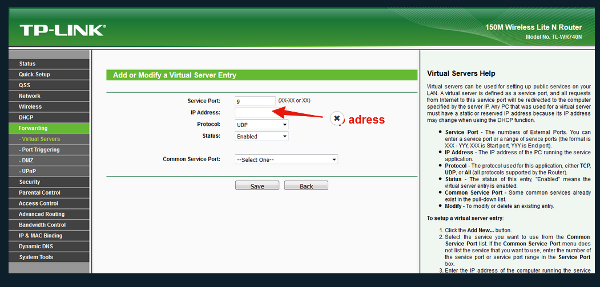Click 'To setup a virtual server entry' text
This screenshot has width=600, height=287.
click(x=465, y=218)
